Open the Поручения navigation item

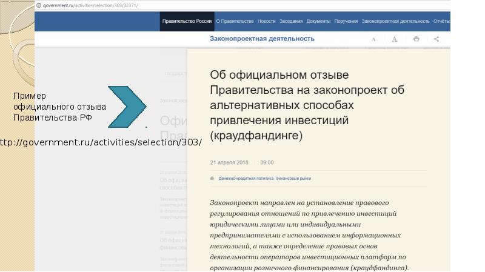346,21
